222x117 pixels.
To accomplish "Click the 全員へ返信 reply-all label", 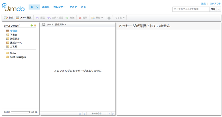I will click(58, 18).
